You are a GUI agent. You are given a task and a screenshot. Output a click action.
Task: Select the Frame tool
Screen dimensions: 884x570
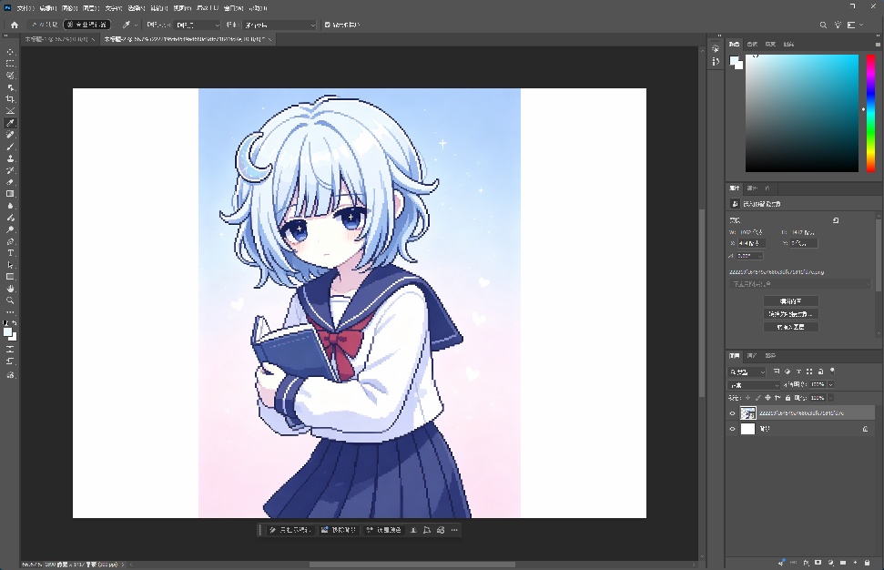(10, 111)
